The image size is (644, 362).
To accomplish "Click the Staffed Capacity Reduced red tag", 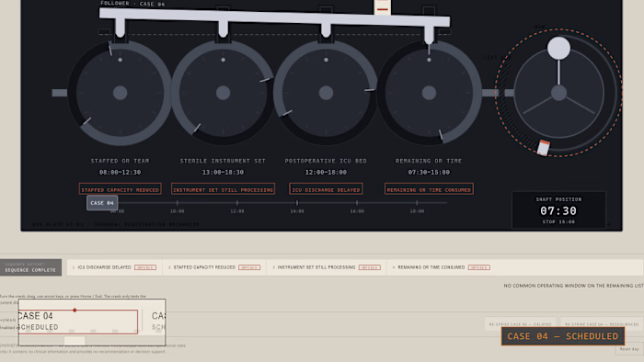I will click(x=120, y=189).
